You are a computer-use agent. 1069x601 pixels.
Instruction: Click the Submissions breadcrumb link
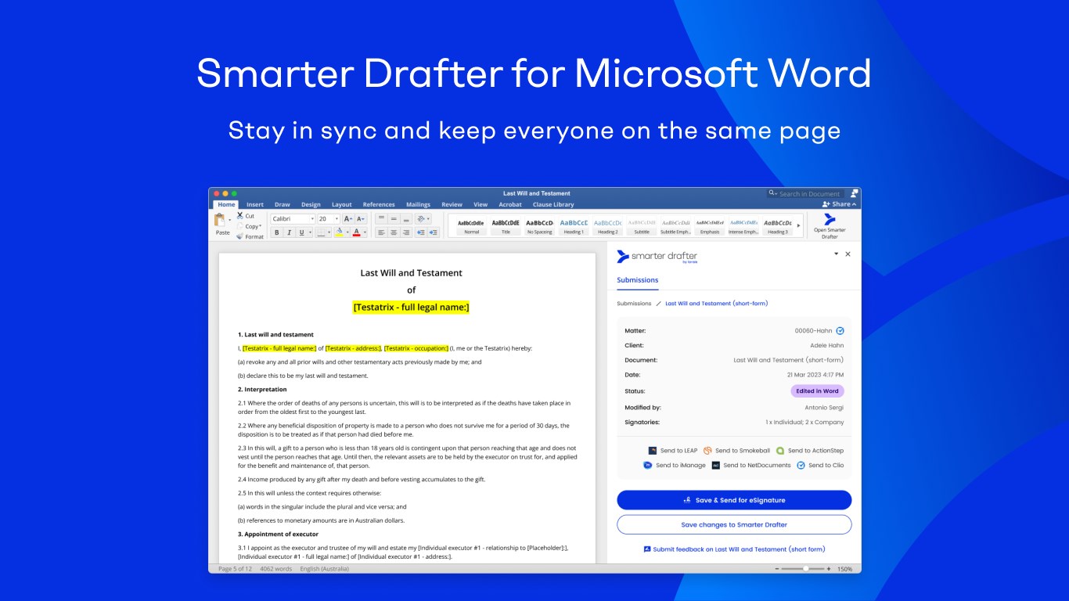tap(634, 304)
